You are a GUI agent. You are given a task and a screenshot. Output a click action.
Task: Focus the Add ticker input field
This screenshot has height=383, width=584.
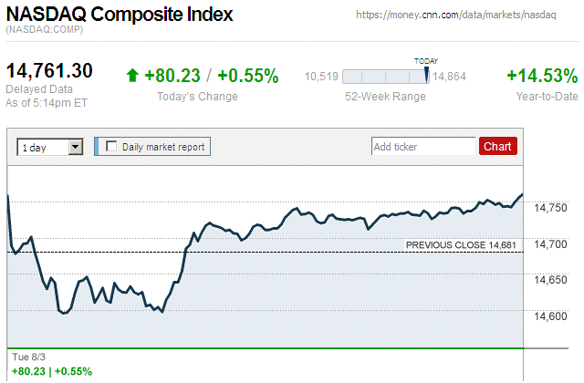[x=423, y=146]
